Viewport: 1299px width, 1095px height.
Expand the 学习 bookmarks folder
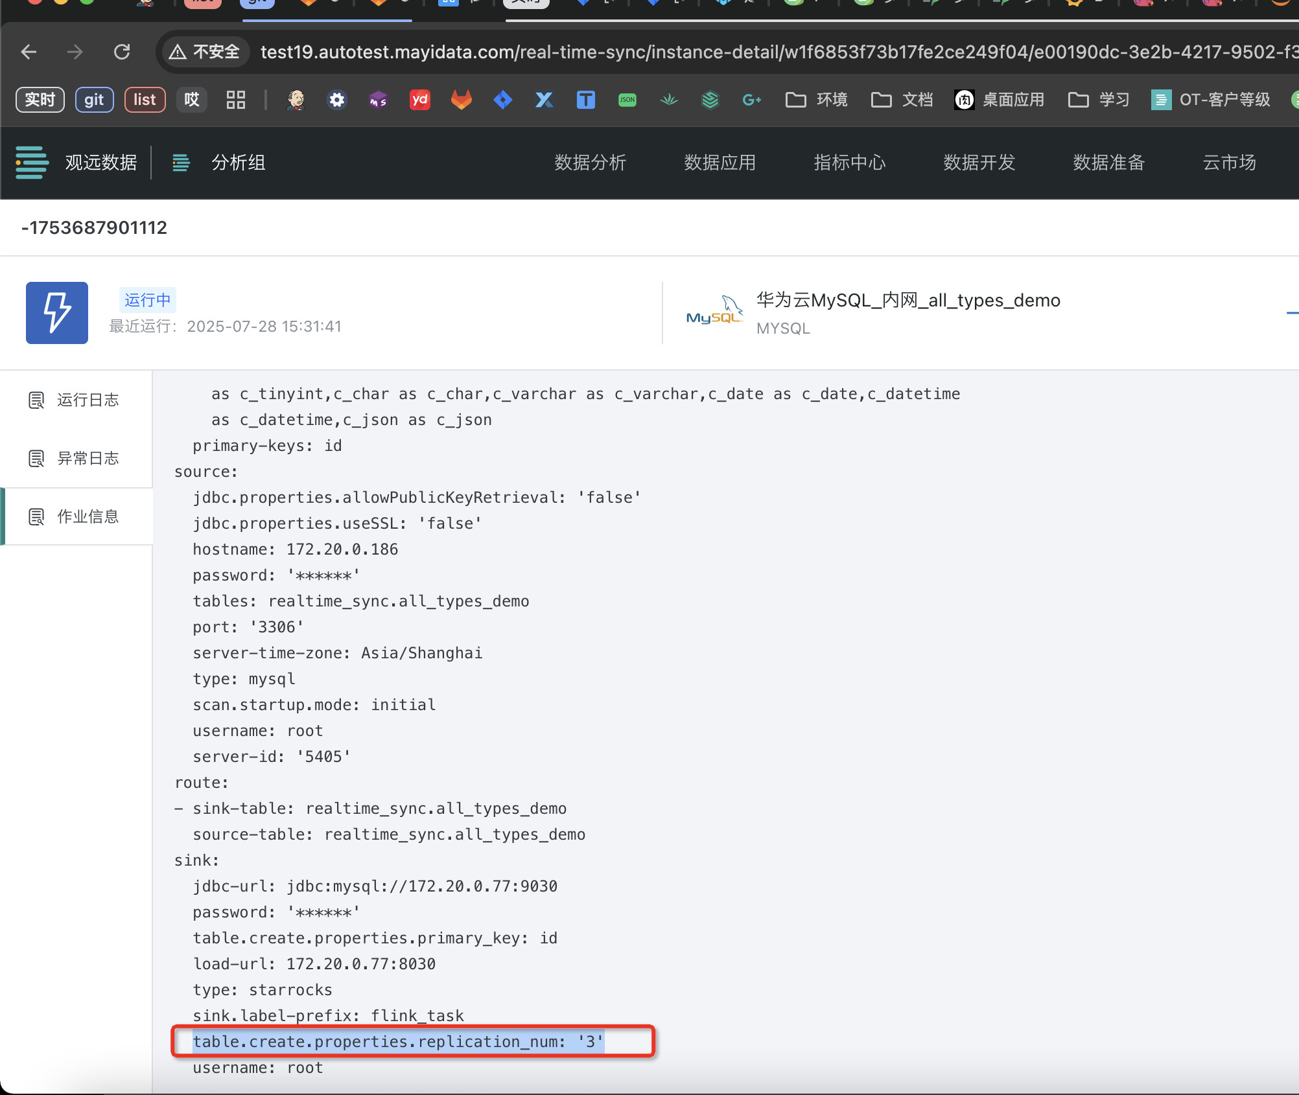(1099, 100)
